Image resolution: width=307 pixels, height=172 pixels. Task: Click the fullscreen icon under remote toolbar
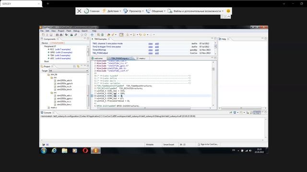click(x=225, y=17)
